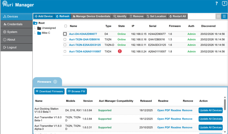The width and height of the screenshot is (228, 134).
Task: Click the Download Firmware button
Action: [x=49, y=91]
